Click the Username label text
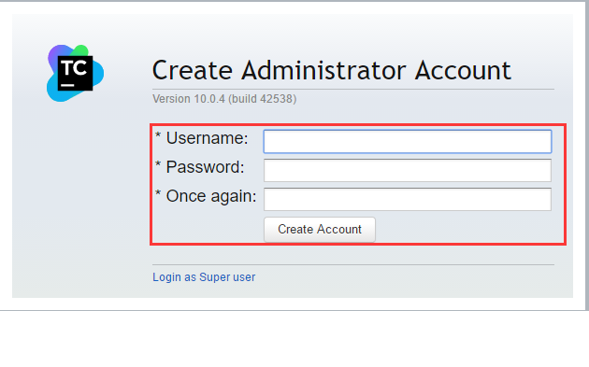 pyautogui.click(x=208, y=138)
